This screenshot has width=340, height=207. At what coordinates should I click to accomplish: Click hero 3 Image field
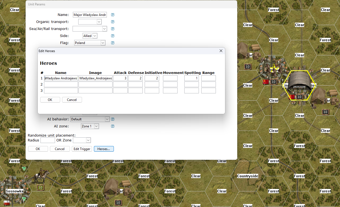(x=96, y=91)
